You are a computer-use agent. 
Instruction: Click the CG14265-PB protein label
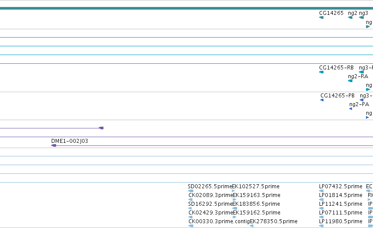[x=337, y=96]
